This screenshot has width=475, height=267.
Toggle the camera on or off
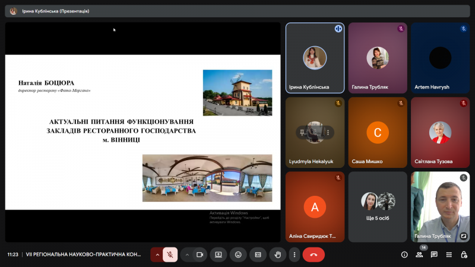click(199, 255)
